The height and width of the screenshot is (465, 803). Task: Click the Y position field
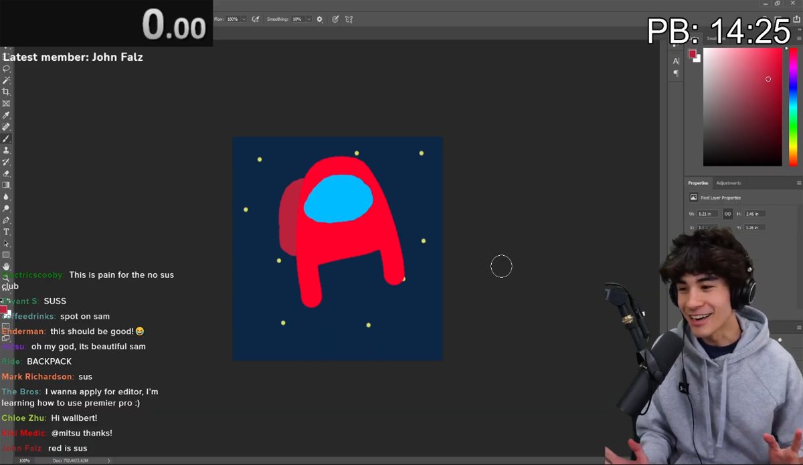(754, 228)
